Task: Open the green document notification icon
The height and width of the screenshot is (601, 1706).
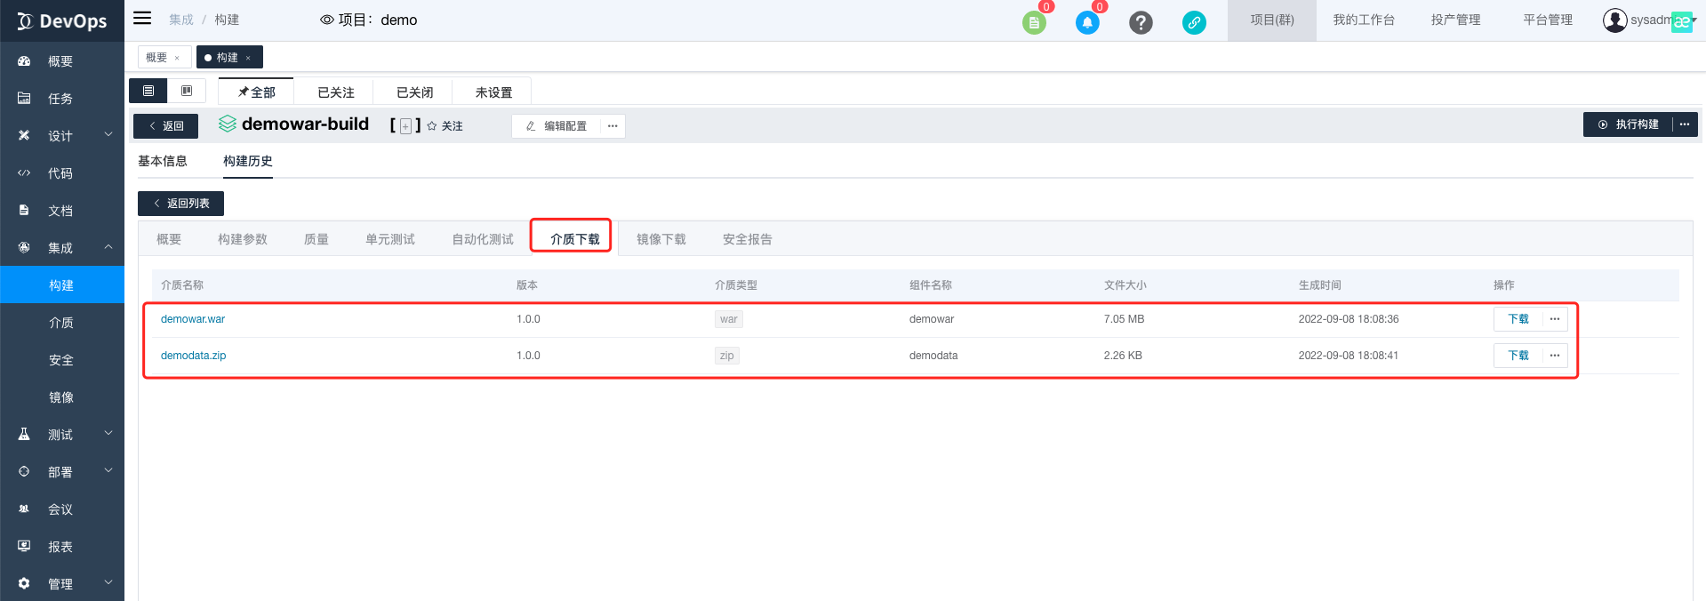Action: (x=1034, y=22)
